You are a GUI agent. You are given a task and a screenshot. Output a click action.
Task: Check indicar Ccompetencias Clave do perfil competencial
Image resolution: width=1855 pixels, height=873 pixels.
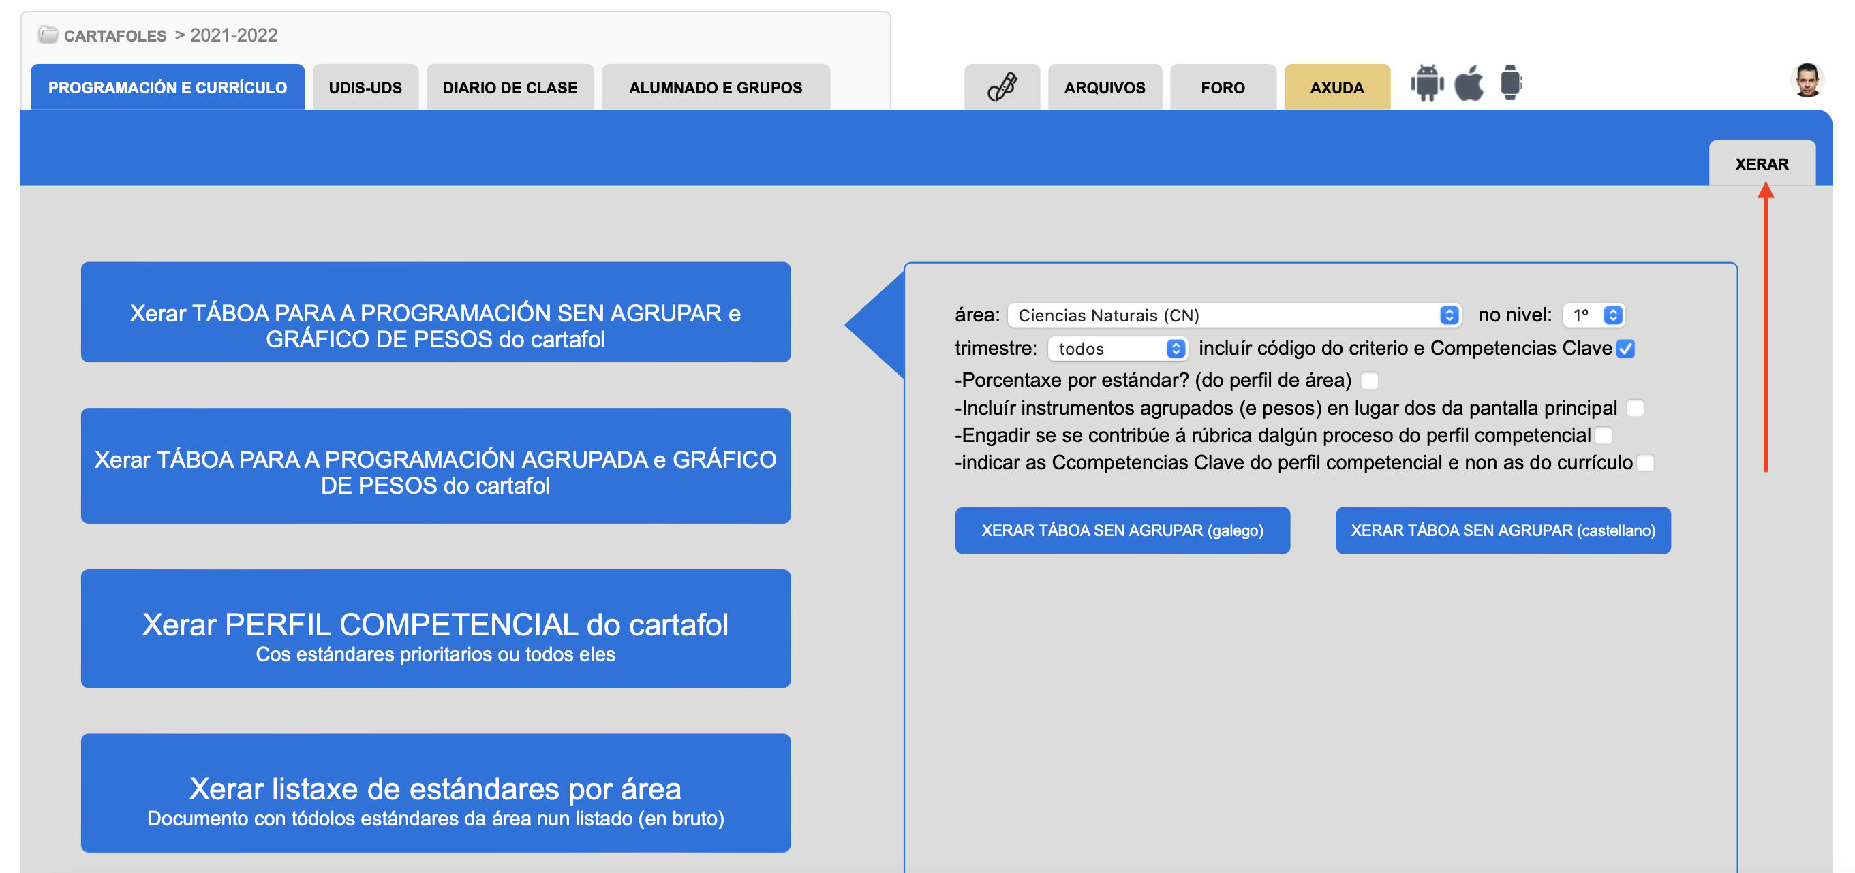1646,463
